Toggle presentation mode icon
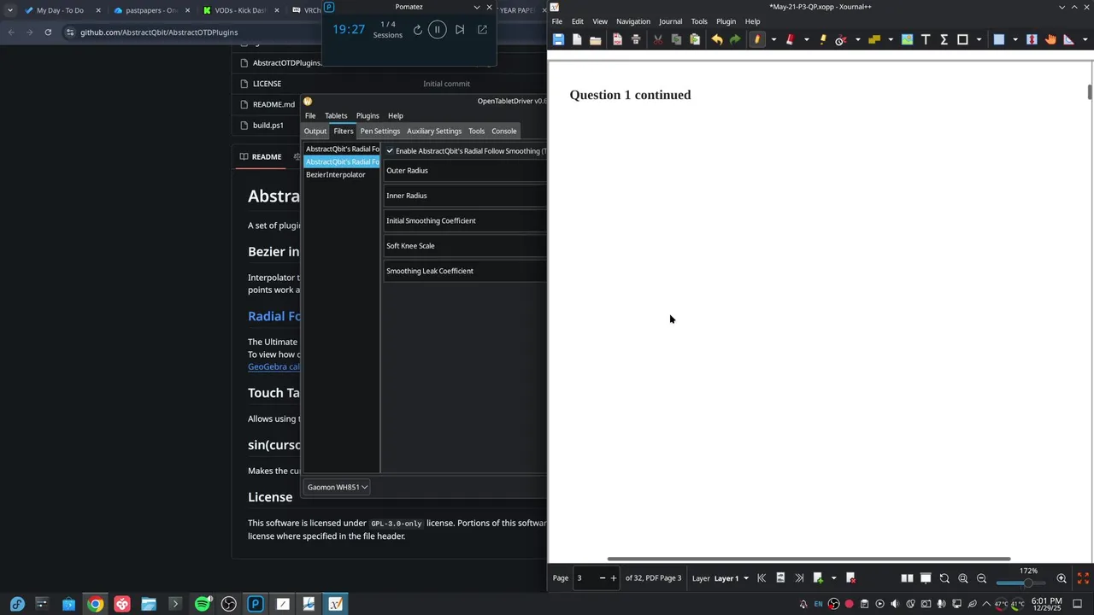 [926, 578]
